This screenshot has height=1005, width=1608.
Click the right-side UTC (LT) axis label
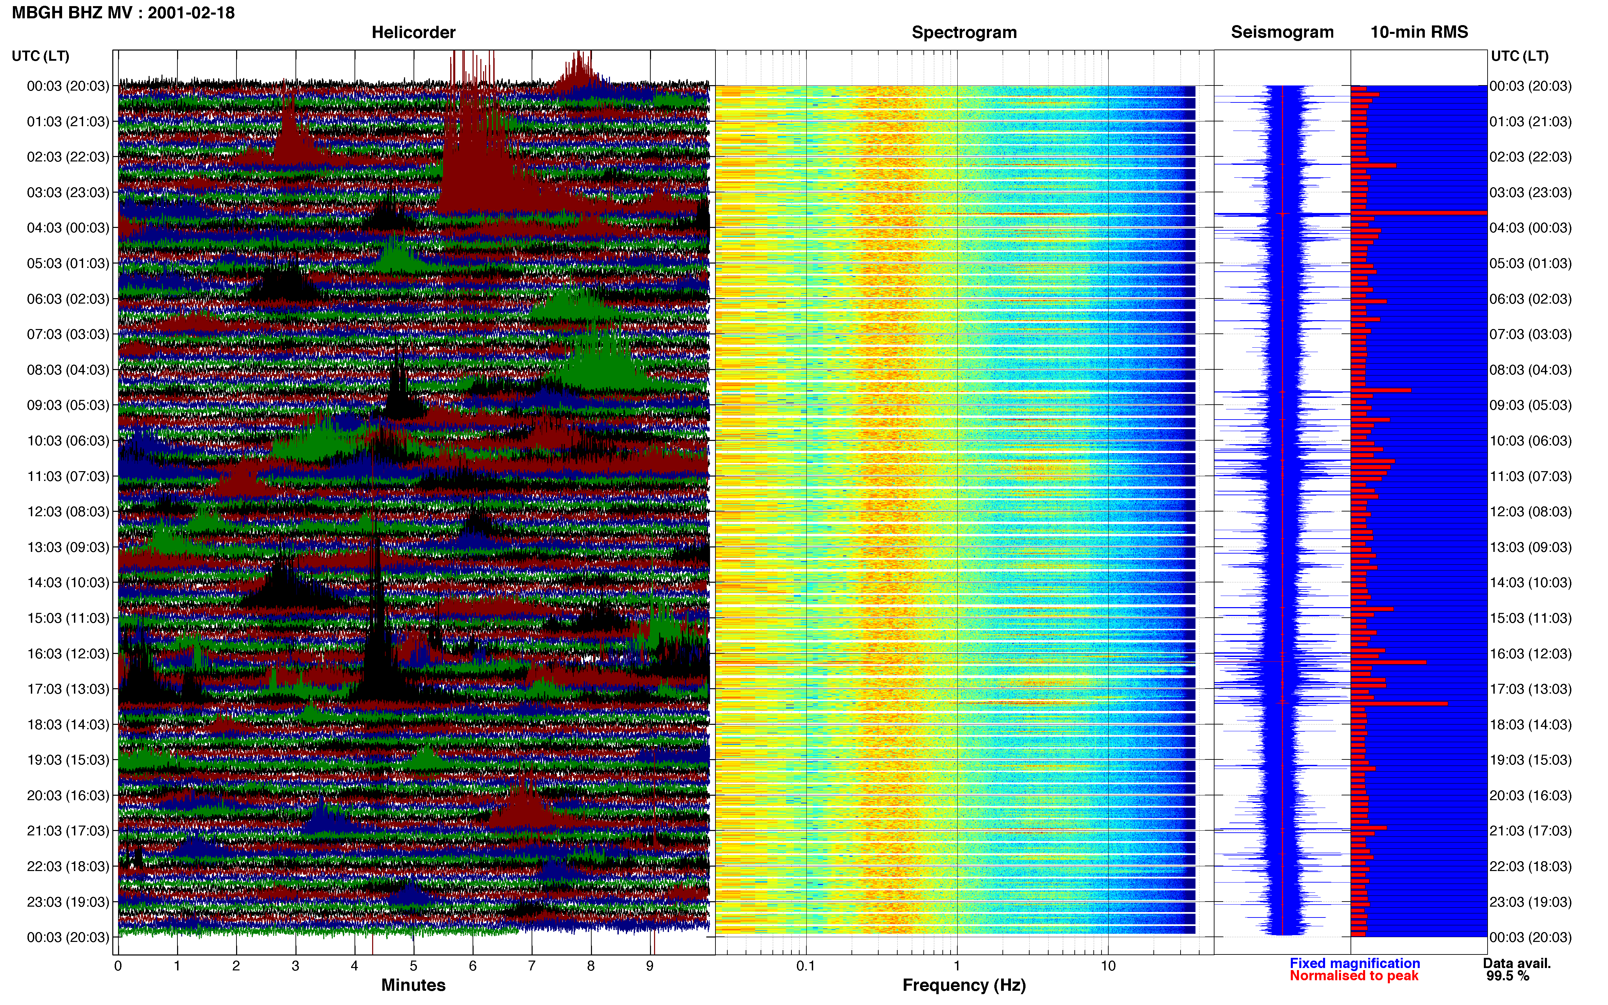tap(1519, 56)
